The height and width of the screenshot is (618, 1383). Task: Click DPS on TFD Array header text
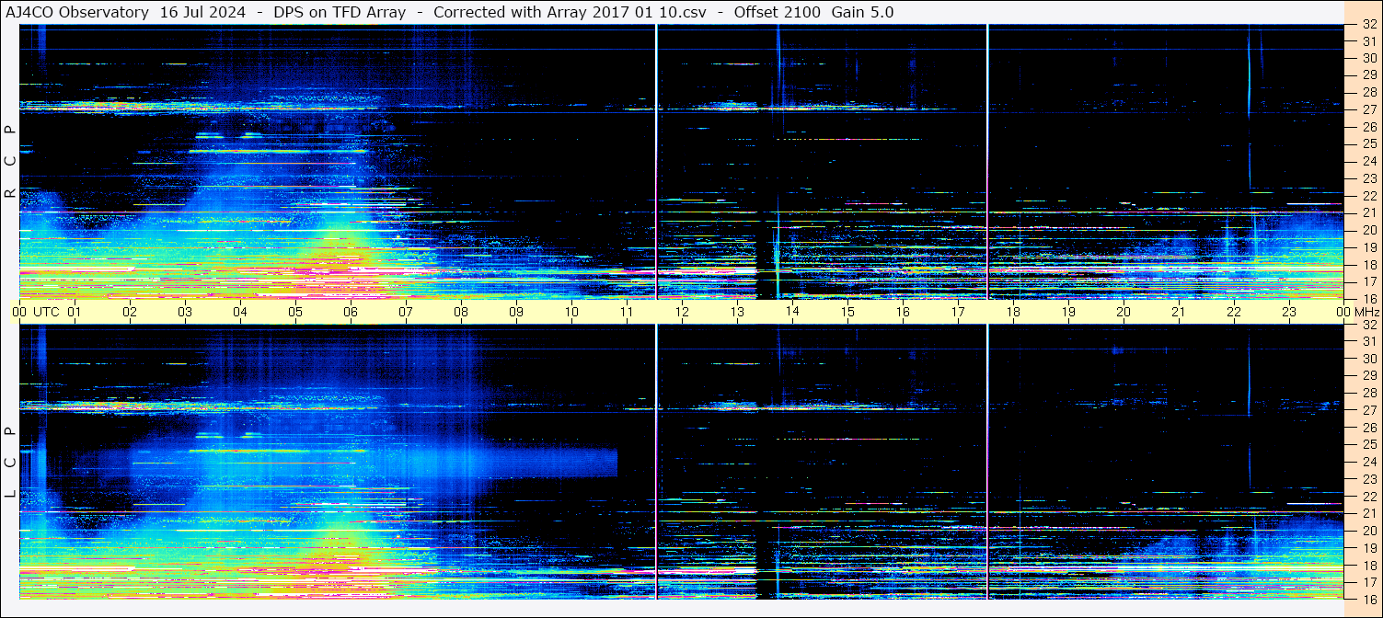[340, 12]
